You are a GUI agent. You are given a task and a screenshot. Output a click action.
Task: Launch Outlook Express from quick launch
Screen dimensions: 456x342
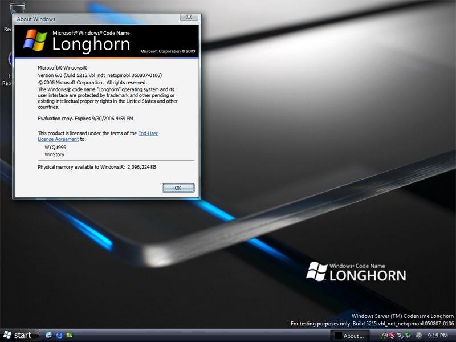pyautogui.click(x=49, y=335)
